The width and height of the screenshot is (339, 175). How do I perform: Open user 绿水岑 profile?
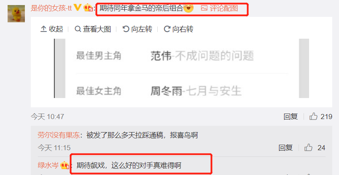pos(48,165)
